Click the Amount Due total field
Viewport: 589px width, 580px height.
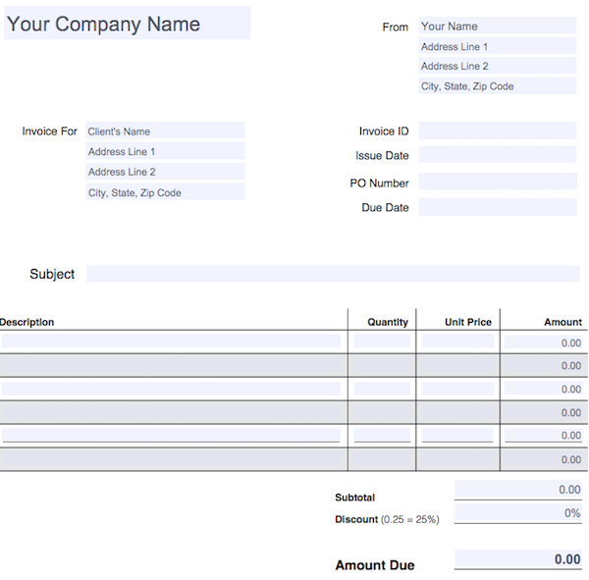pyautogui.click(x=518, y=559)
